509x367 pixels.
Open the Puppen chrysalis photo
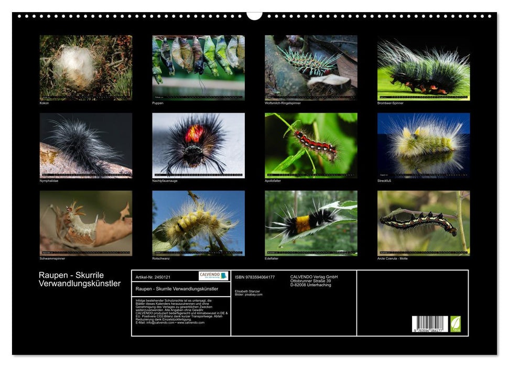198,68
